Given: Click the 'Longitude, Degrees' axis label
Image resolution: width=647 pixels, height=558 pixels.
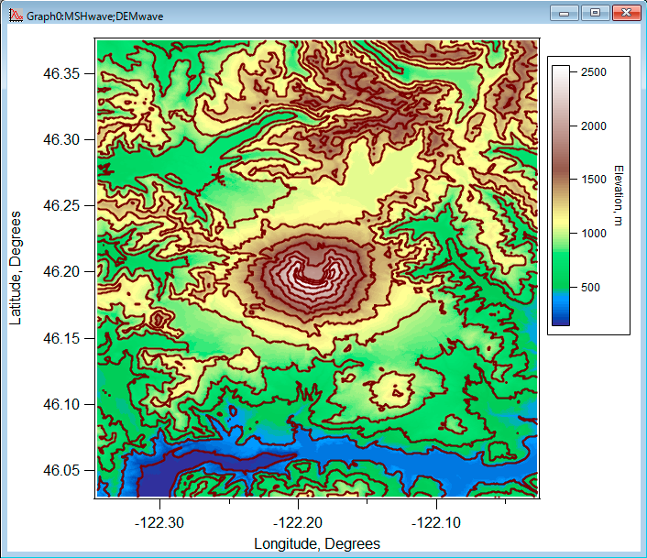Looking at the screenshot, I should (317, 543).
